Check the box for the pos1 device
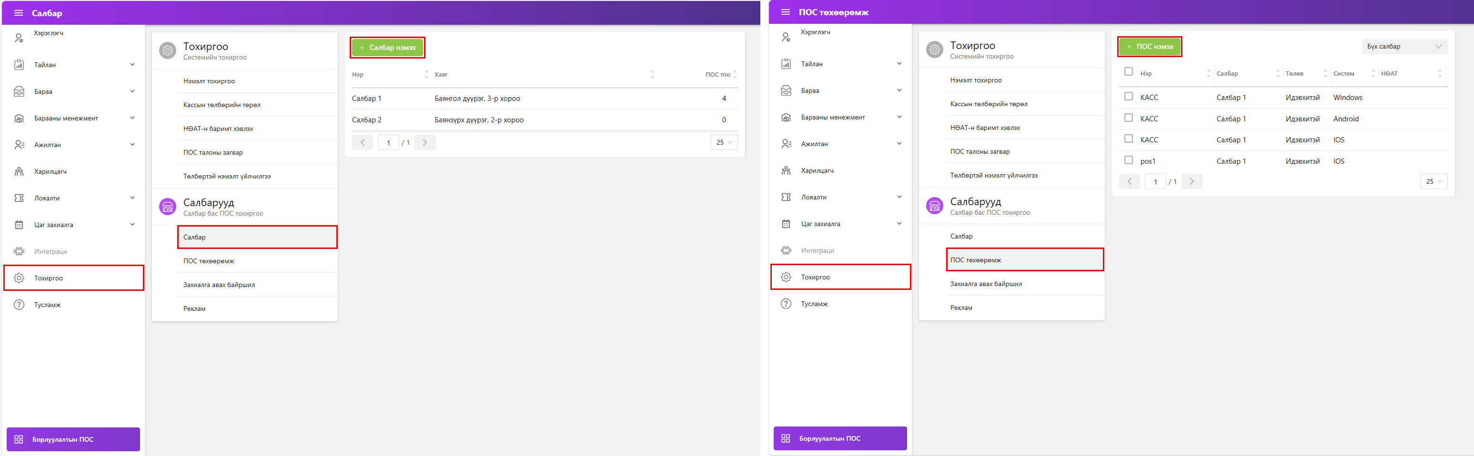Screen dimensions: 1474x456 coord(1129,160)
